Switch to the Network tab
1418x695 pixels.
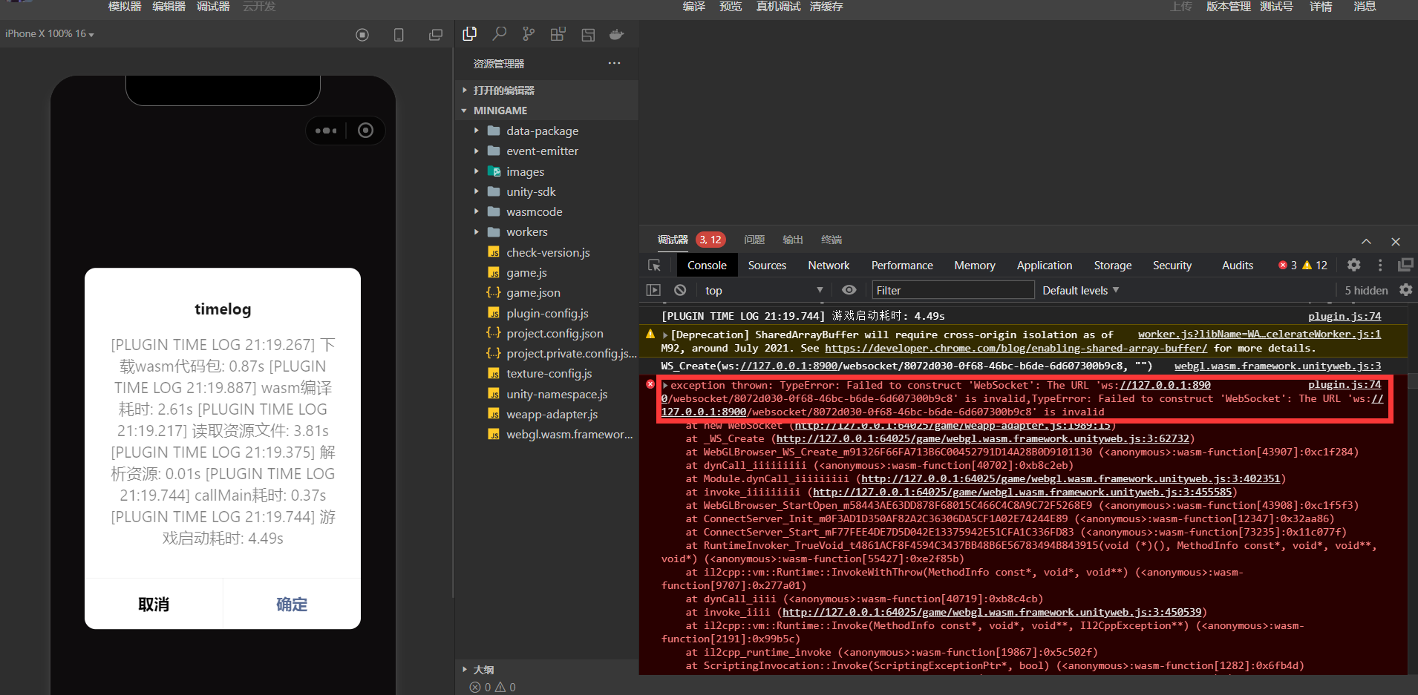(x=829, y=265)
